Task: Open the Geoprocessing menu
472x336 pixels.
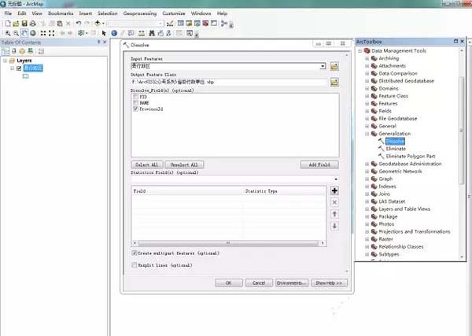Action: 140,13
